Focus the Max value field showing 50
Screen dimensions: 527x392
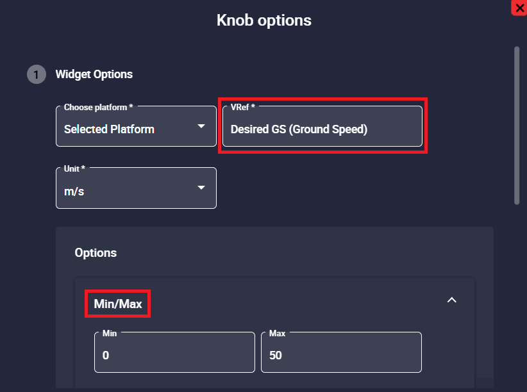[341, 355]
